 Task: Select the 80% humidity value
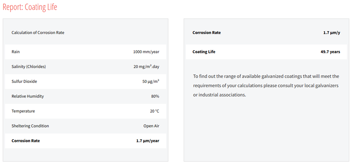[x=155, y=96]
